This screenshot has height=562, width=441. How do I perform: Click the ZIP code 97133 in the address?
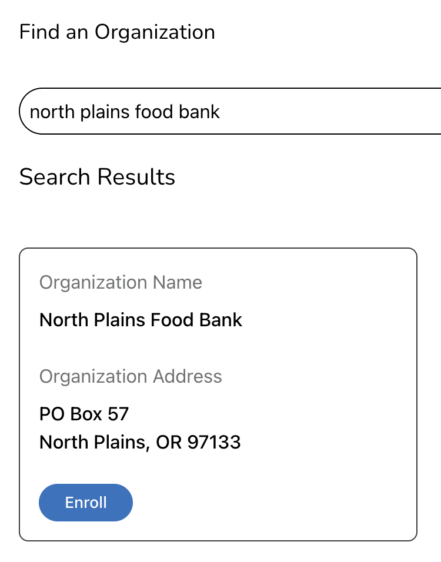214,442
